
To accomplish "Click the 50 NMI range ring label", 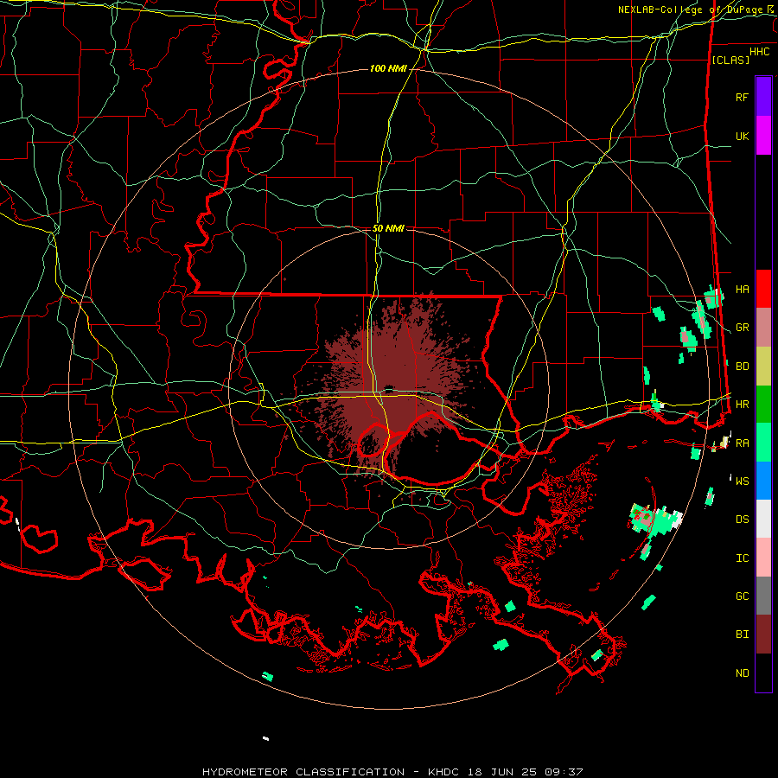I will click(x=388, y=228).
